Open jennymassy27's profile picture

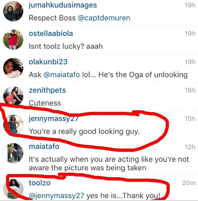[13, 125]
